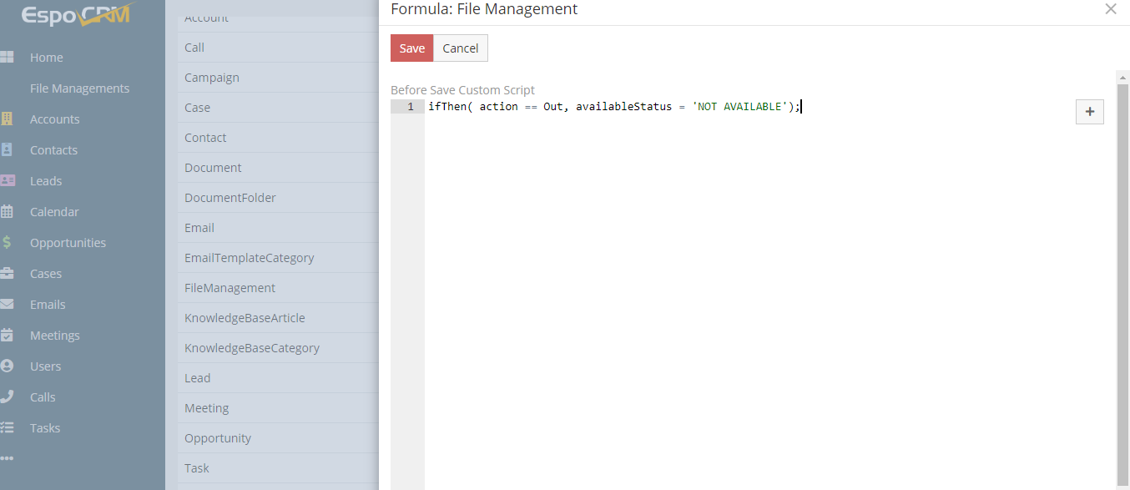Open Users in navigation menu
This screenshot has width=1130, height=490.
(x=45, y=366)
